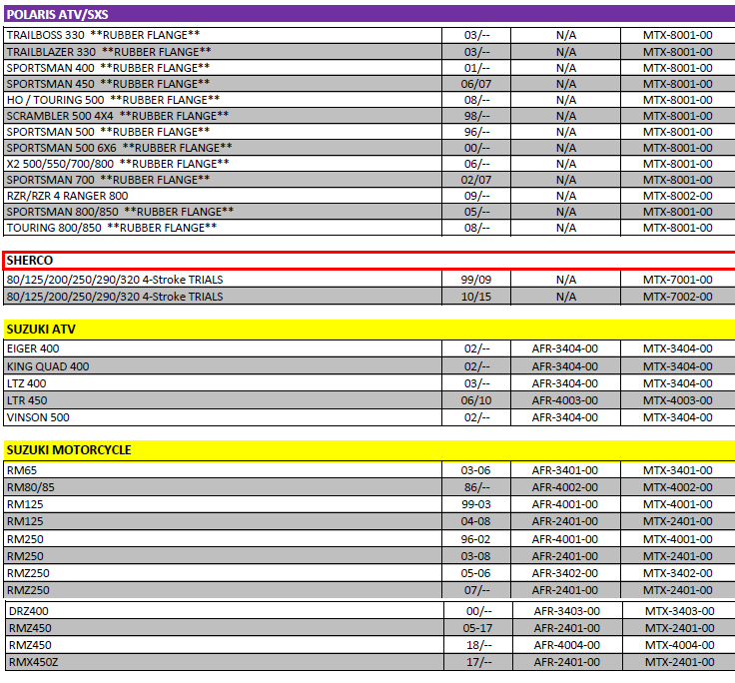Click the 03-06 year cell
This screenshot has height=683, width=735.
475,470
